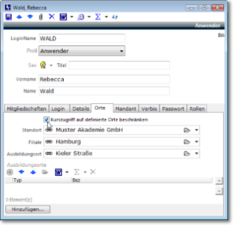Screen dimensions: 233x225
Task: Open the Passwort tab
Action: (173, 109)
